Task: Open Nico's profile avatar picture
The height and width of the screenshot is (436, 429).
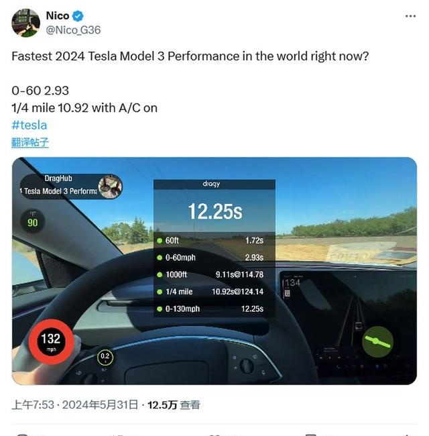Action: point(26,23)
